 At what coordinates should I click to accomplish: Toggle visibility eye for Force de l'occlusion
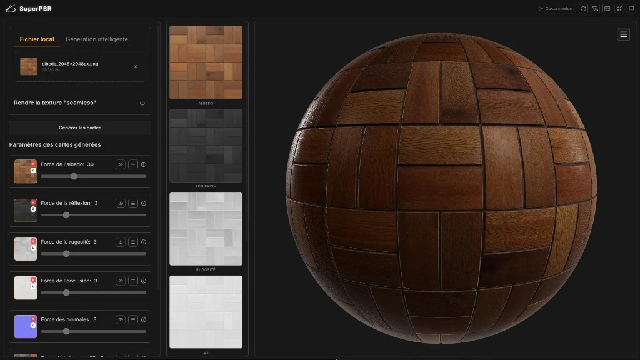point(121,281)
